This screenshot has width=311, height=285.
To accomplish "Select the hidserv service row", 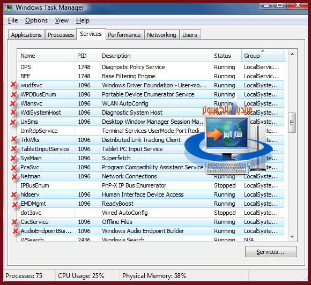I will 151,194.
